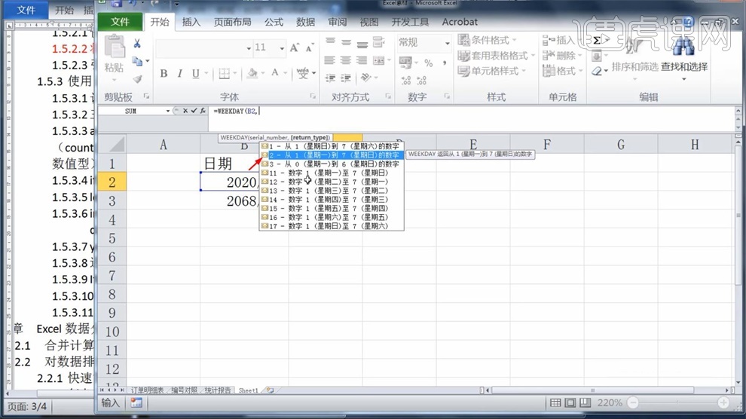Open the Name Box SUM dropdown arrow
The image size is (746, 419).
[x=168, y=111]
